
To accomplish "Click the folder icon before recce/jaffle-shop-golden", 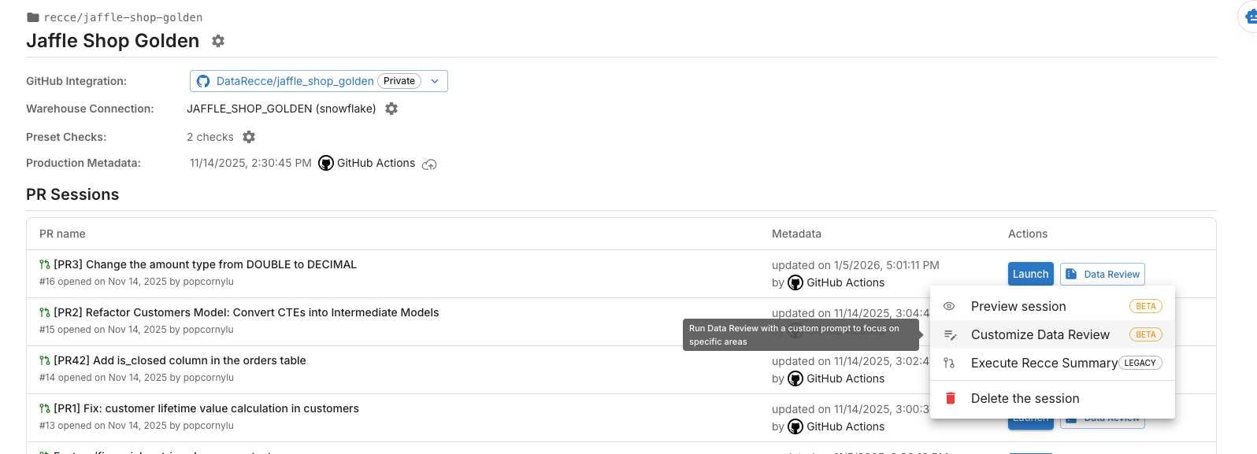I will pos(33,17).
